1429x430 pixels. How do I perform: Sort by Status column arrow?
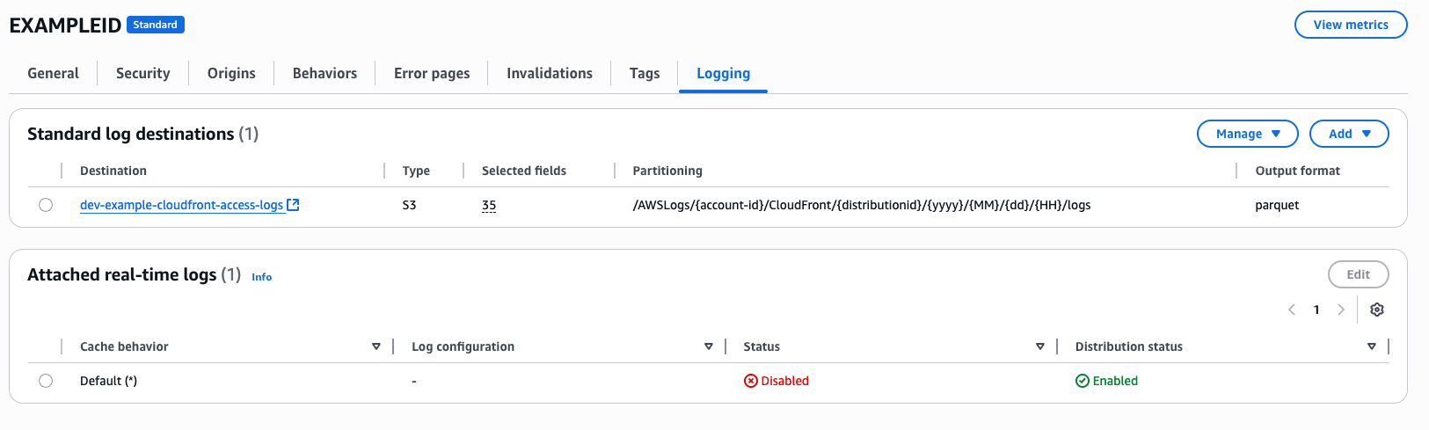pos(1039,346)
